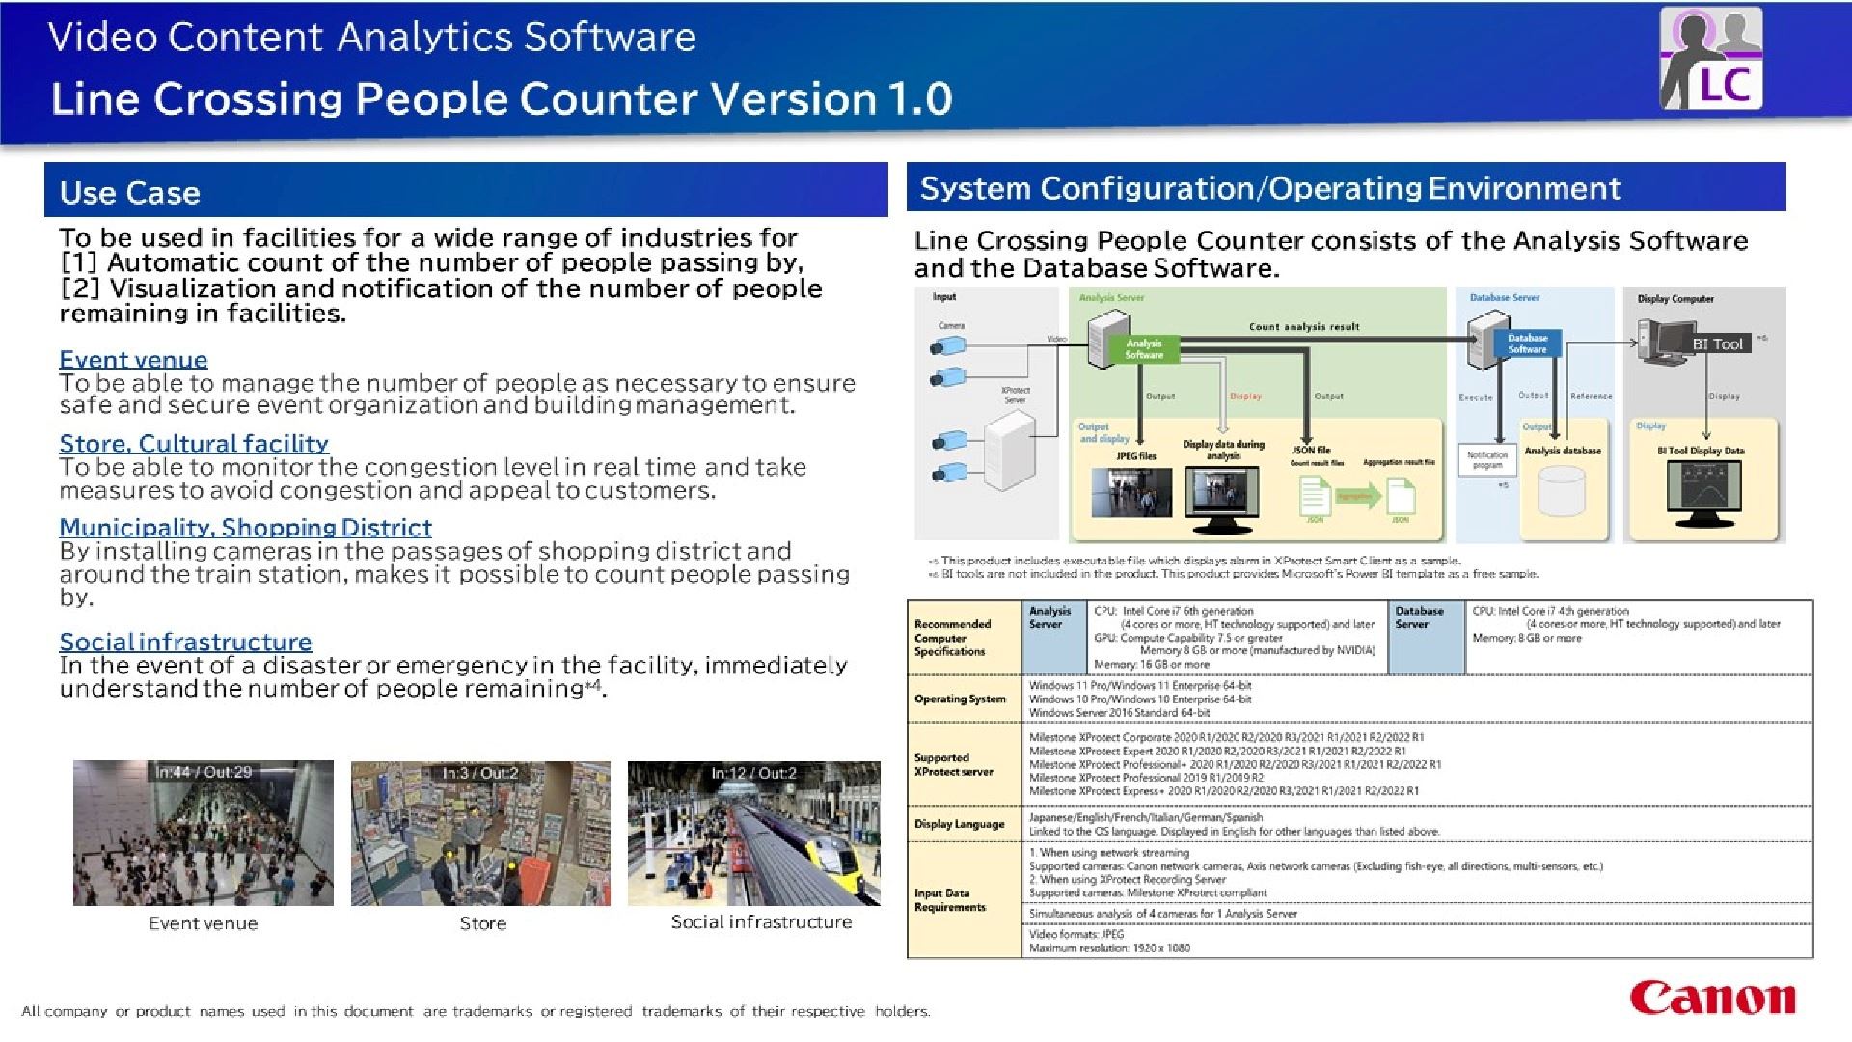Click the Notification program box
This screenshot has width=1852, height=1042.
click(x=1487, y=459)
